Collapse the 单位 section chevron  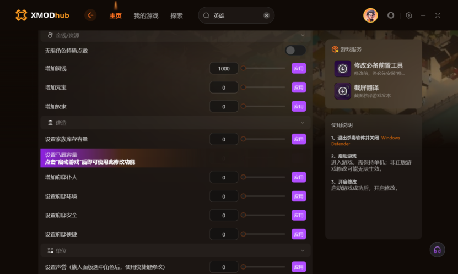coord(303,251)
